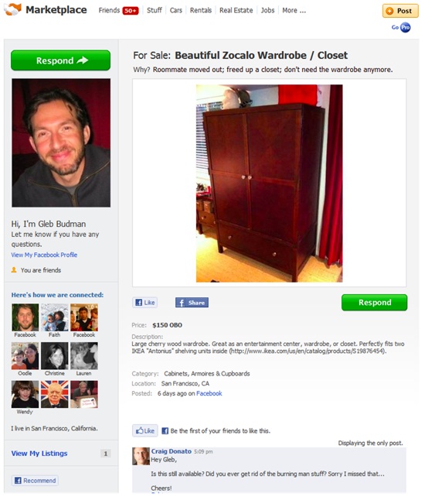Open the Friends 50+ menu item
The height and width of the screenshot is (497, 428).
coord(118,11)
